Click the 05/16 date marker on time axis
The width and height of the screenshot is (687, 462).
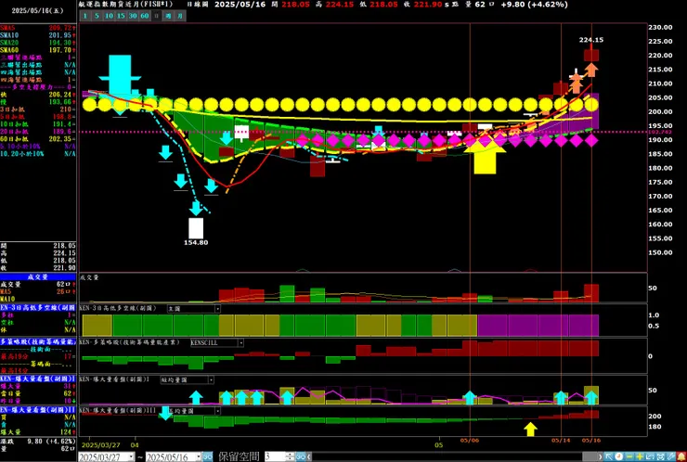[591, 441]
